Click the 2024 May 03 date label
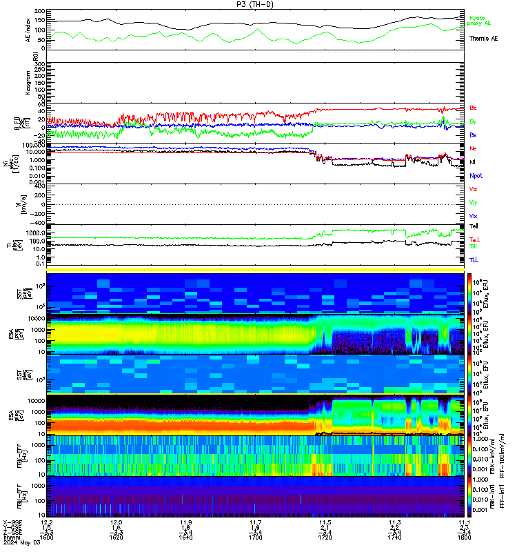This screenshot has width=517, height=552. (22, 542)
